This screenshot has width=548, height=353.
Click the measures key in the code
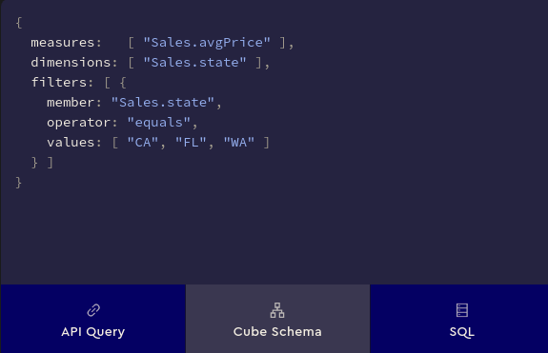click(63, 43)
